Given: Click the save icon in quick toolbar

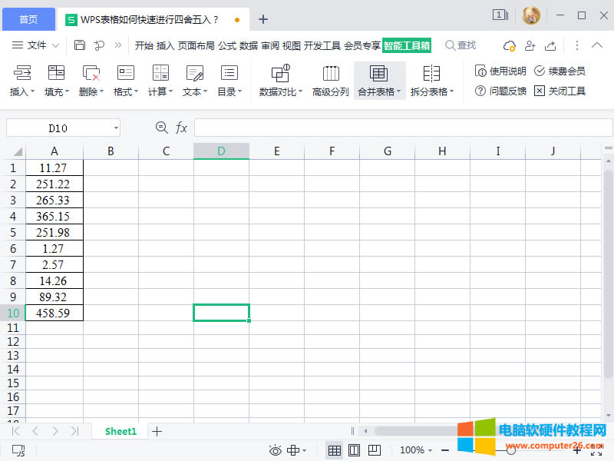Looking at the screenshot, I should click(x=80, y=45).
